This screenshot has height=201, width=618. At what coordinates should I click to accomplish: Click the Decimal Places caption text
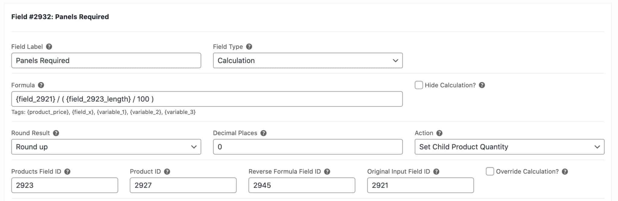235,133
